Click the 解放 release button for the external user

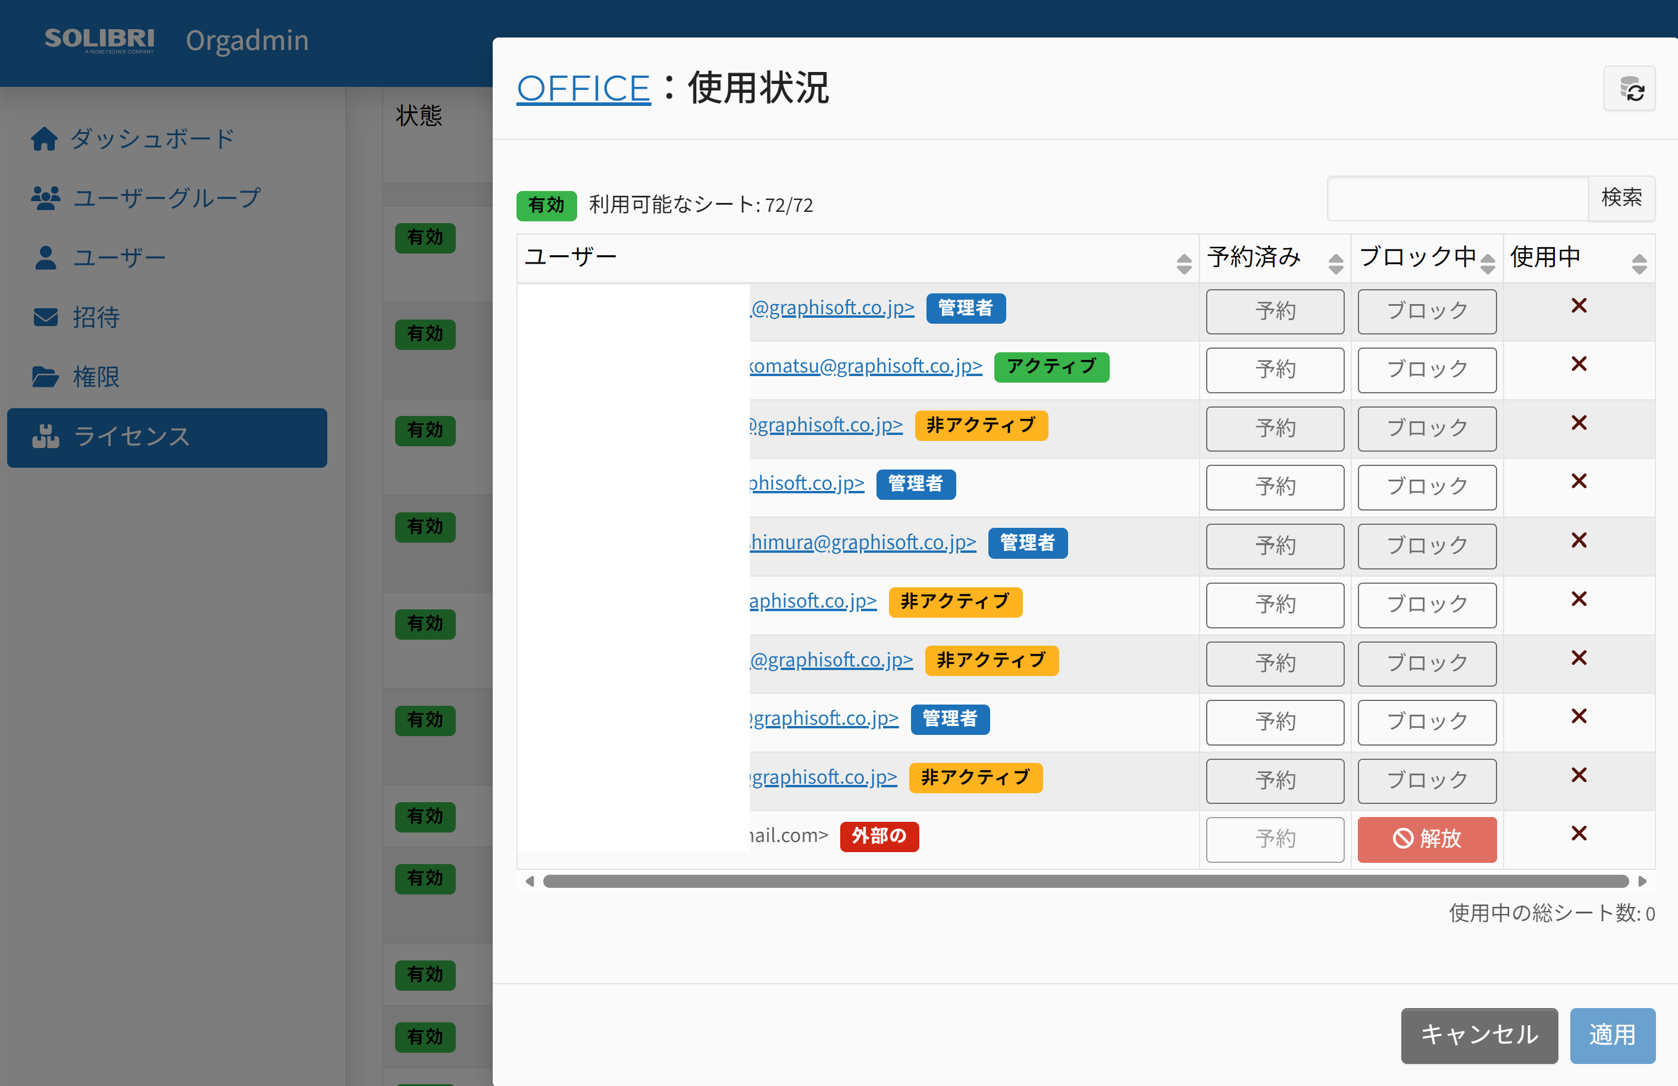1426,838
